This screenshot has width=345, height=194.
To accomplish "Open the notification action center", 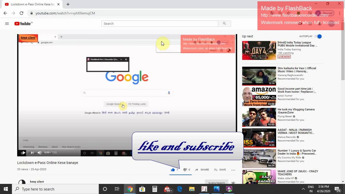I will 338,189.
